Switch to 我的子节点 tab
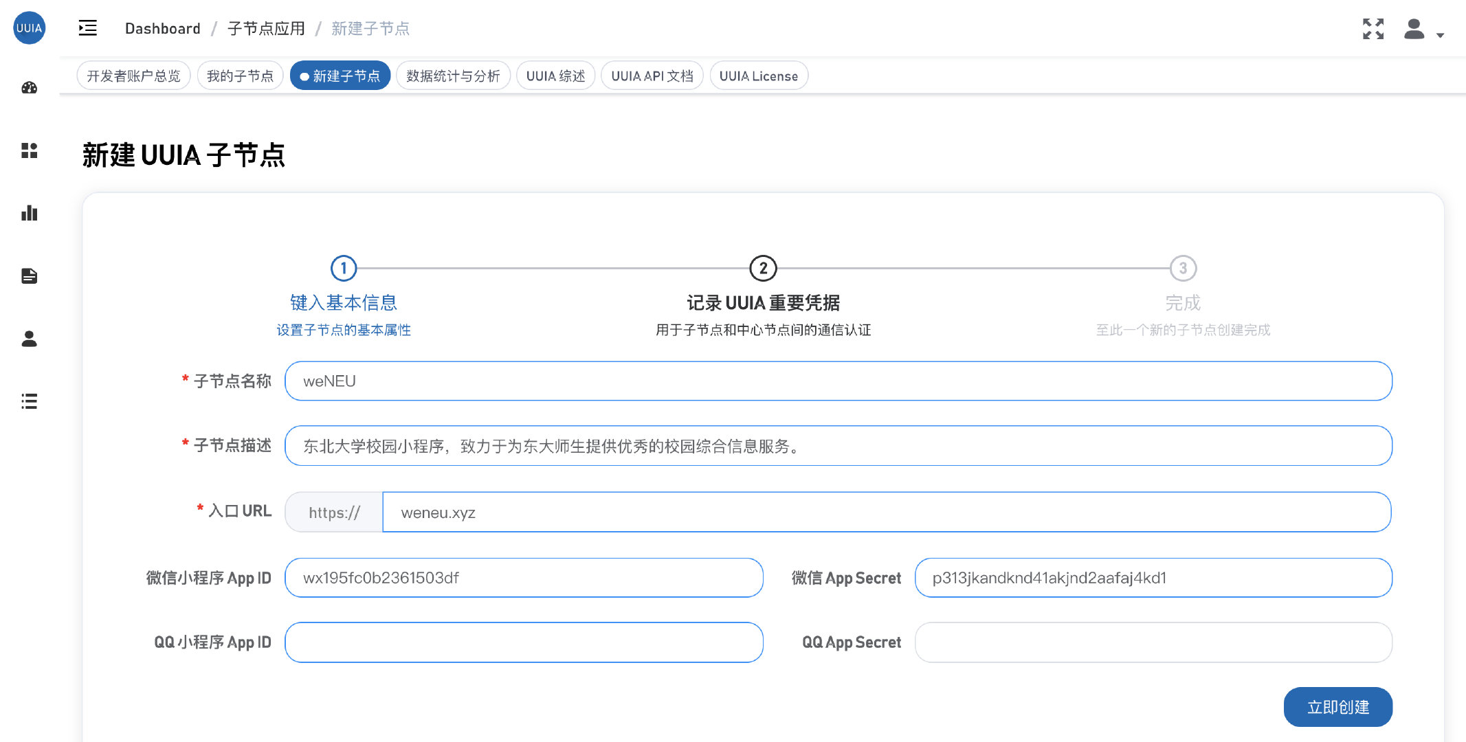This screenshot has width=1466, height=742. [240, 76]
